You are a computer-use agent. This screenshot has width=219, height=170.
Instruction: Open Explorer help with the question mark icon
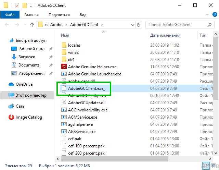click(215, 14)
